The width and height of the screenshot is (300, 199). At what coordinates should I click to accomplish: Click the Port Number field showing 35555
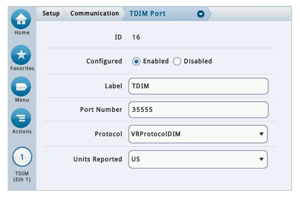click(x=198, y=110)
